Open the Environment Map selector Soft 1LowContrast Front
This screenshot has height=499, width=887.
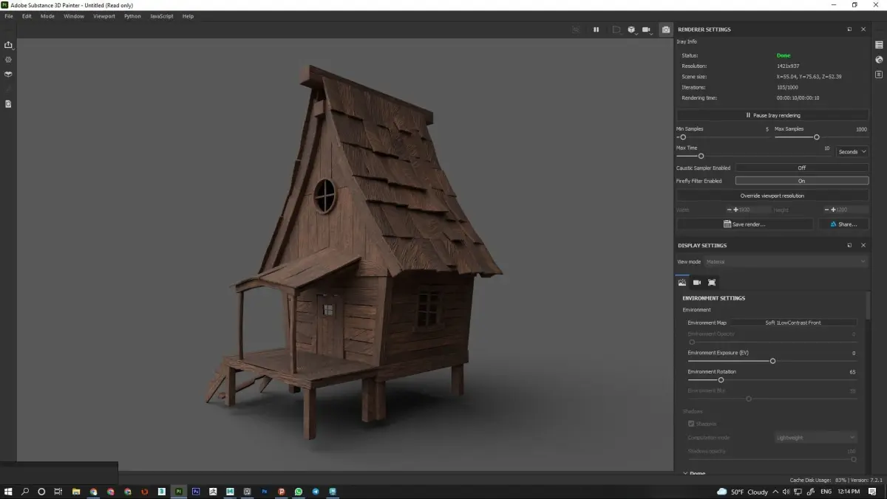793,323
